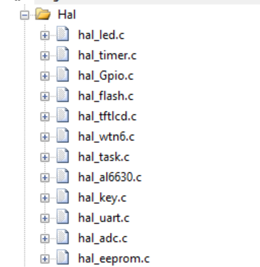Viewport: 260px width, 267px height.
Task: Click the Hal folder icon
Action: pyautogui.click(x=43, y=14)
